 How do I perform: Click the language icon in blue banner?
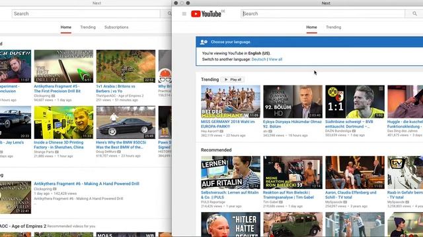point(204,42)
